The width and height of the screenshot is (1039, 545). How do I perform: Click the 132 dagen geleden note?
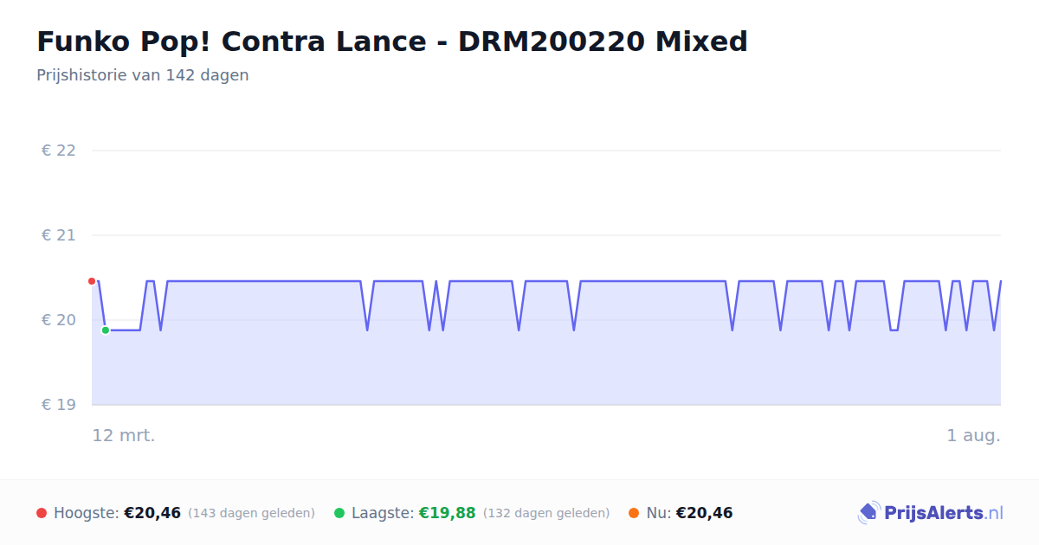coord(546,513)
